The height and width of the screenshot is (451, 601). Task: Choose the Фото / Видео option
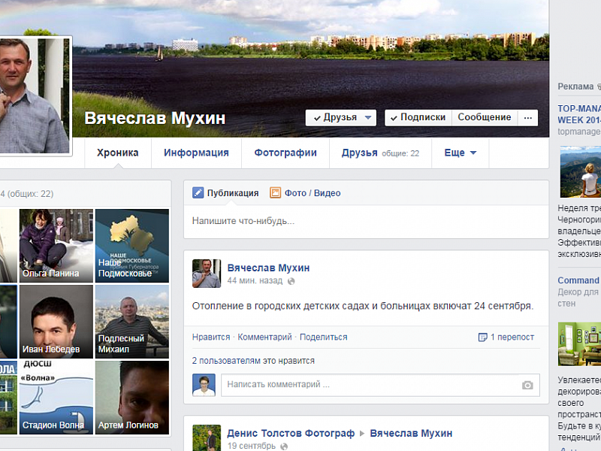coord(313,193)
